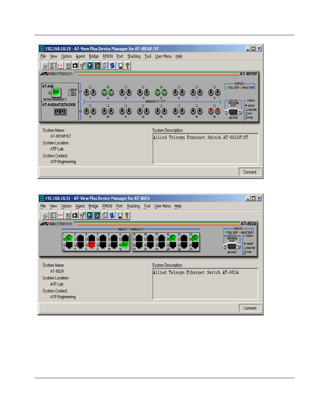Open Port menu in AT-8024 window
The width and height of the screenshot is (320, 414).
[x=119, y=206]
